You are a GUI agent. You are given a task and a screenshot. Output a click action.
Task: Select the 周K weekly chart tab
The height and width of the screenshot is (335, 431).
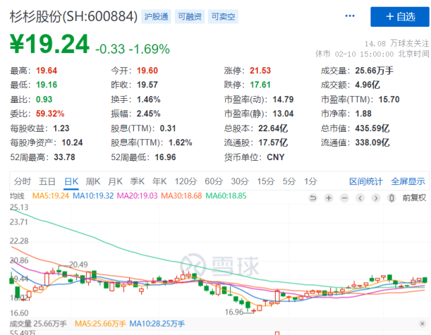[93, 181]
